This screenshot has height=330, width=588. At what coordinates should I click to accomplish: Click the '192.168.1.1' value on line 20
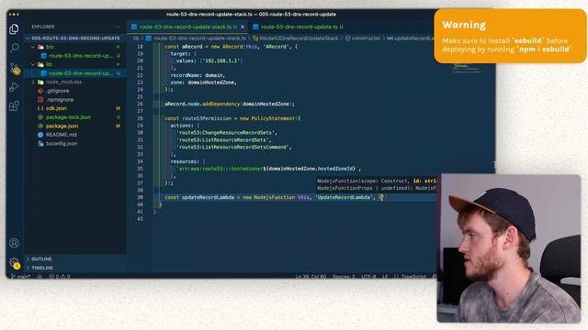(x=221, y=60)
